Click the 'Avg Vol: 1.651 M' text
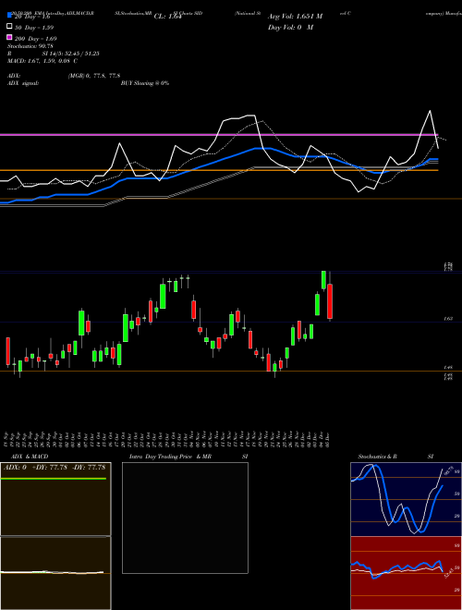The image size is (462, 610). click(295, 17)
